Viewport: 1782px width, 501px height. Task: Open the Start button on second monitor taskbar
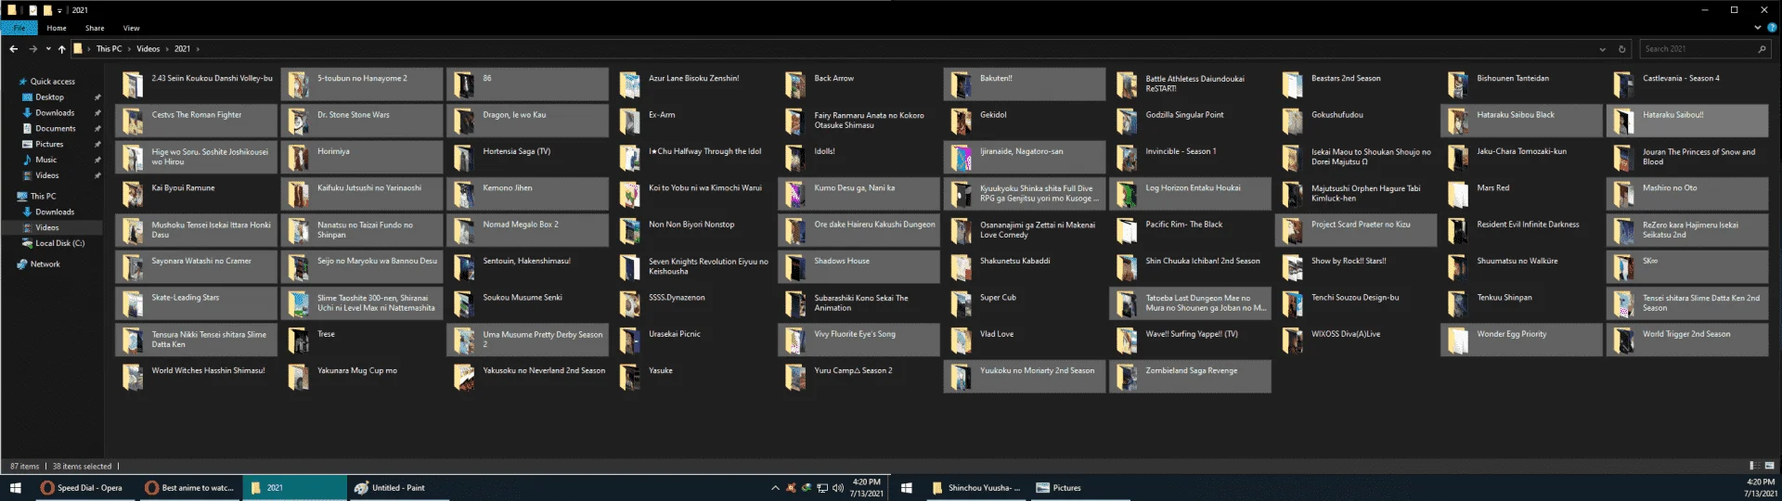coord(907,488)
